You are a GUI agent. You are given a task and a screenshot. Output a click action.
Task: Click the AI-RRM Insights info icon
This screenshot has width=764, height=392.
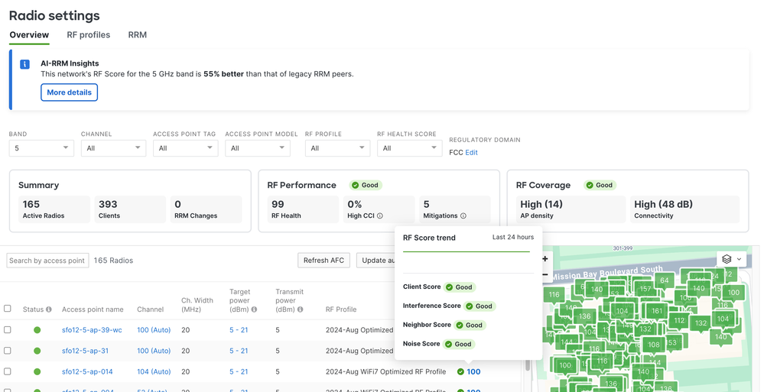[x=24, y=64]
